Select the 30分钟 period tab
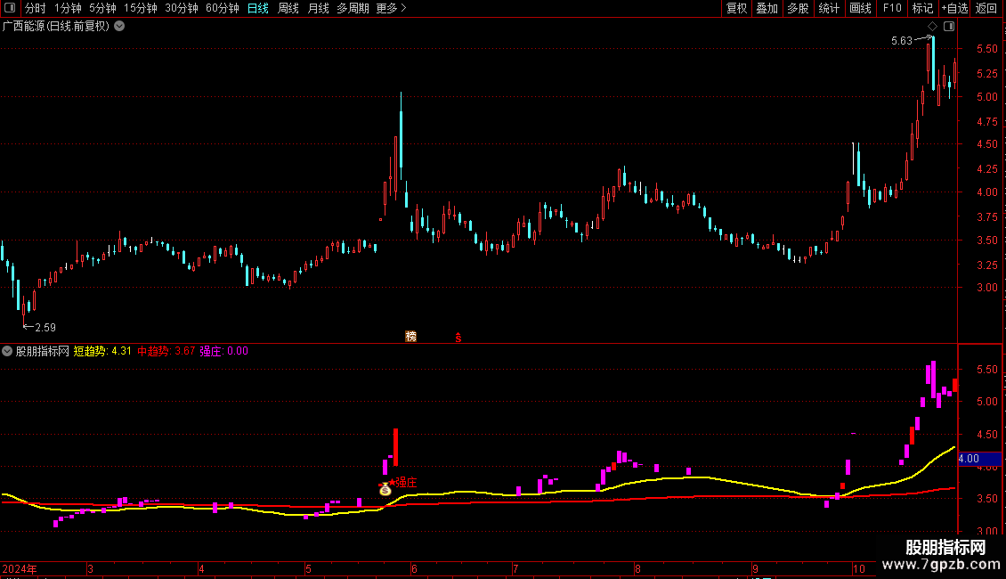The height and width of the screenshot is (579, 1006). point(181,8)
